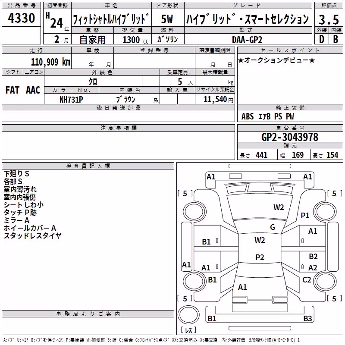
Task: Click the recycle deposit 11,540円
Action: pyautogui.click(x=218, y=100)
